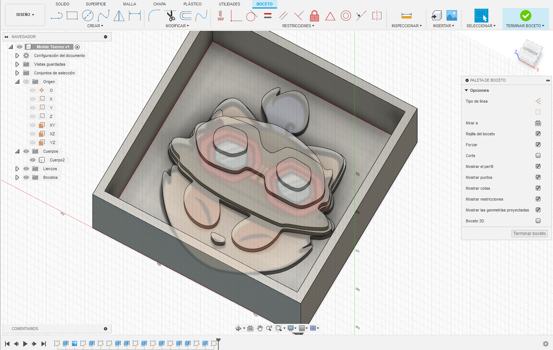Viewport: 553px width, 350px height.
Task: Click the Fix/Unfix lock constraint
Action: pyautogui.click(x=314, y=16)
